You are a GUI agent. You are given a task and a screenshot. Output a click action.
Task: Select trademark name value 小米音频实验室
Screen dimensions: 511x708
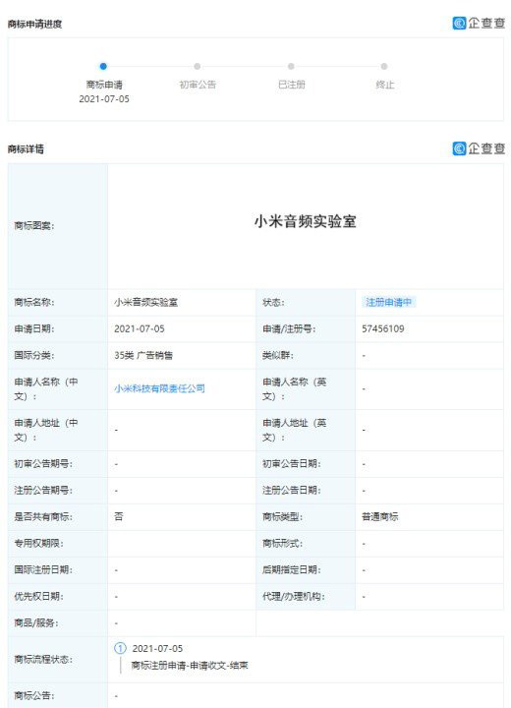[145, 303]
